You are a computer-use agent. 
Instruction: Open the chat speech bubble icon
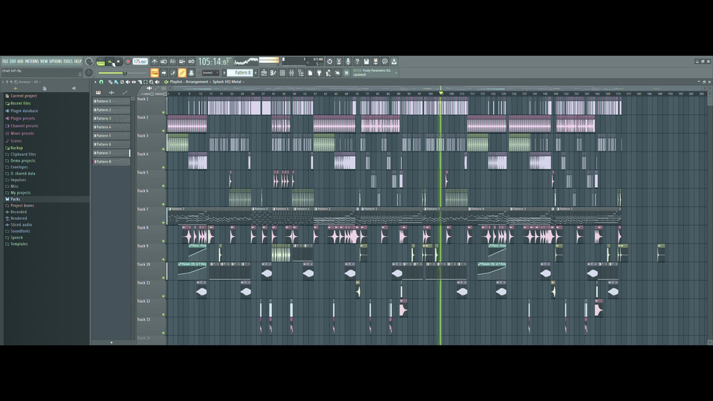385,62
